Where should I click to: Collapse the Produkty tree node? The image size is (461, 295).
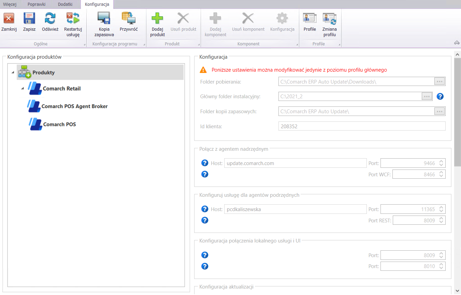point(13,72)
